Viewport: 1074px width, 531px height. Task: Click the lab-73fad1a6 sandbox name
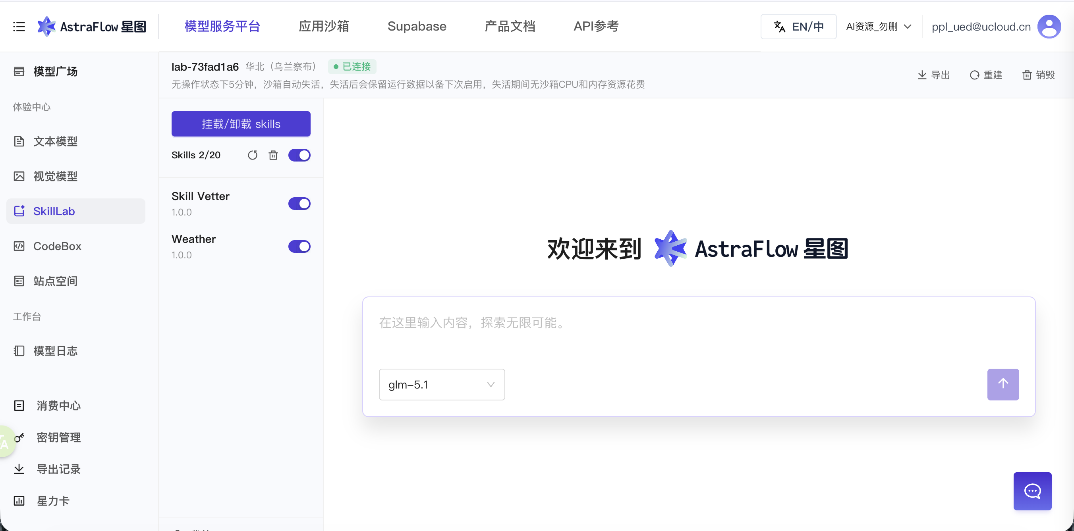click(205, 67)
